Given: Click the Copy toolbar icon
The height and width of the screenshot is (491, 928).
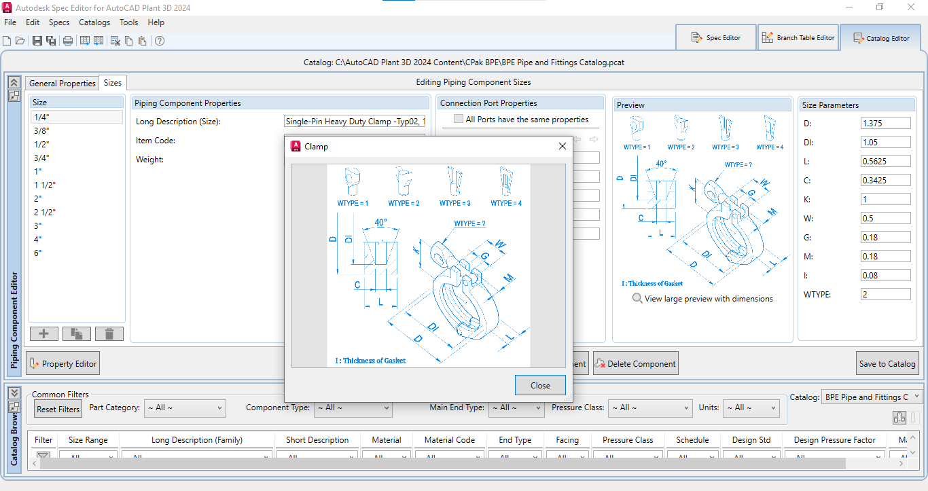Looking at the screenshot, I should pos(129,41).
